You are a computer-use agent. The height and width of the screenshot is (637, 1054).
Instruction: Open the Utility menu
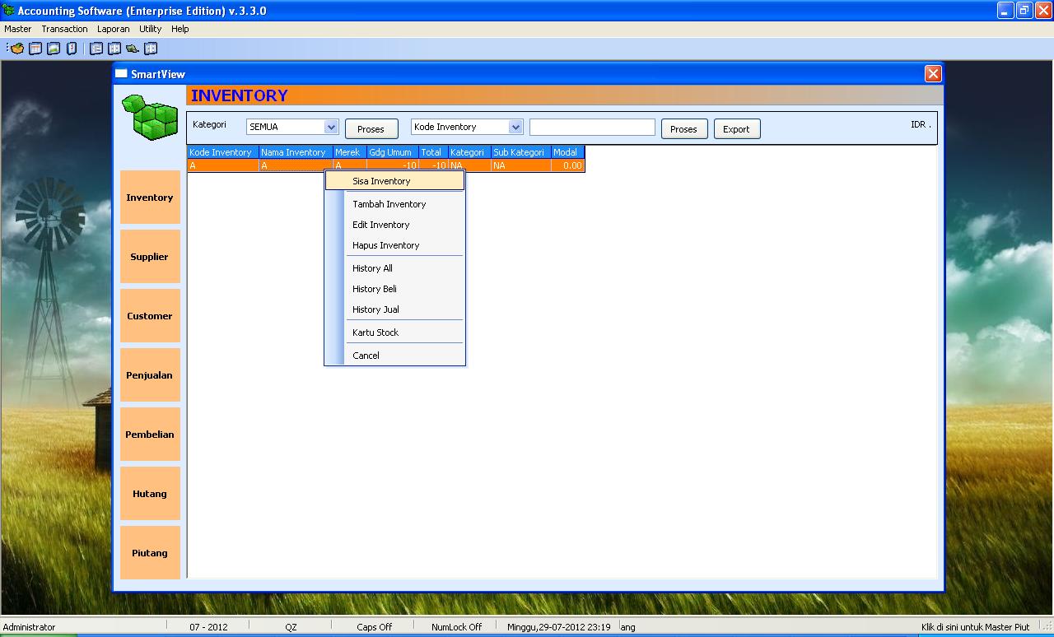click(151, 29)
